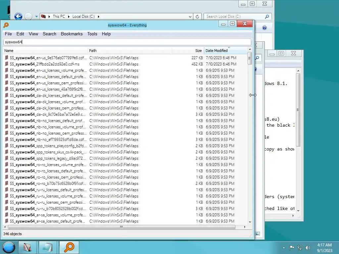
Task: Click the Explorer Back arrow button
Action: coord(19,17)
